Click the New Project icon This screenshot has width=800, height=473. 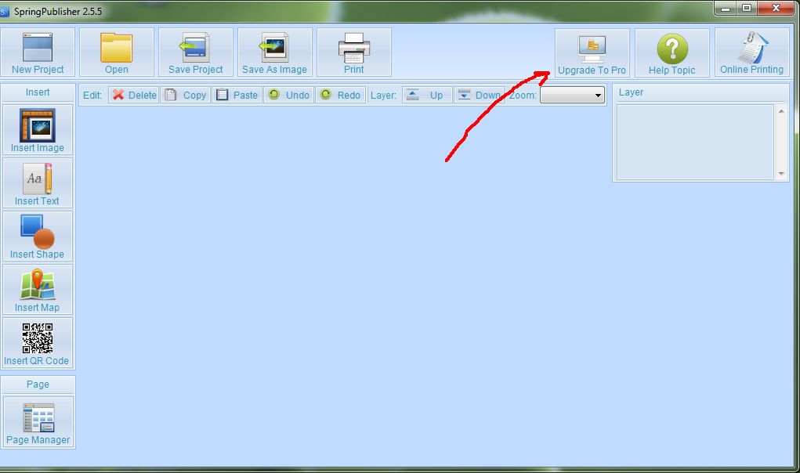38,52
